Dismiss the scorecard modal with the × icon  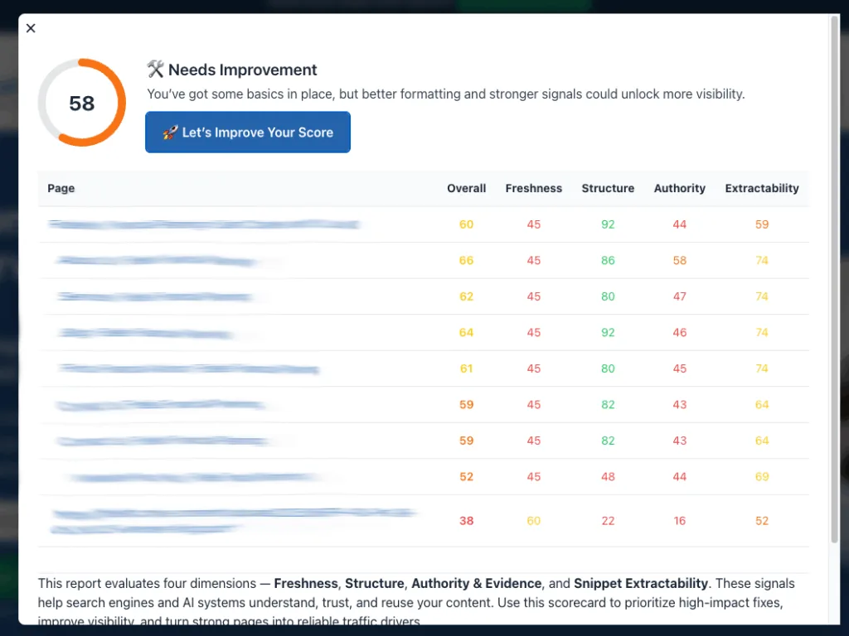click(31, 28)
